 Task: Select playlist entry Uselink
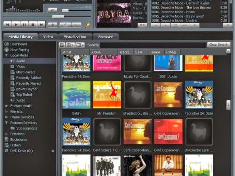(189, 20)
